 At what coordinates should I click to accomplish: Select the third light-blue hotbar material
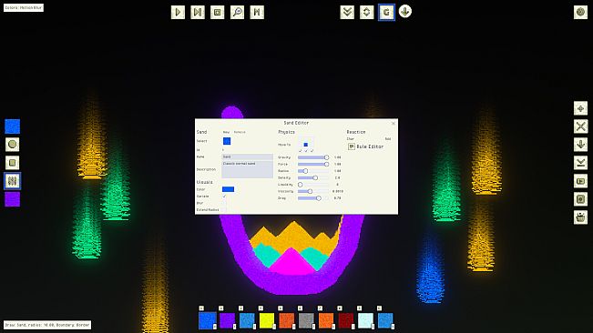[247, 320]
